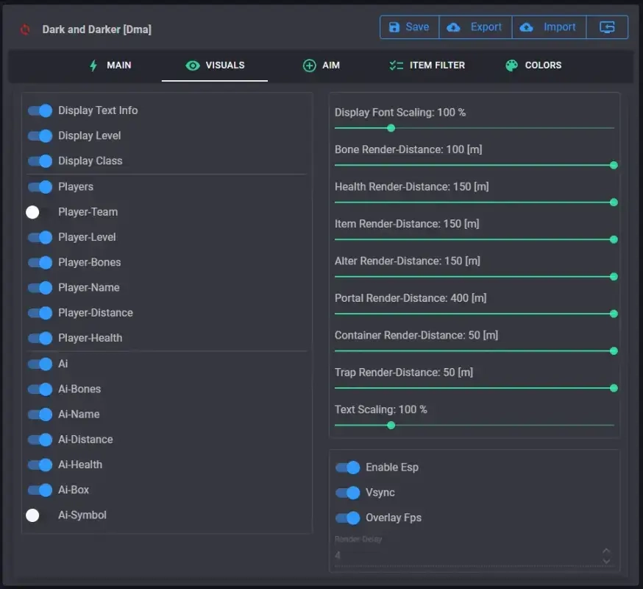
Task: Decrease Render Delay with the down arrow
Action: [x=606, y=561]
